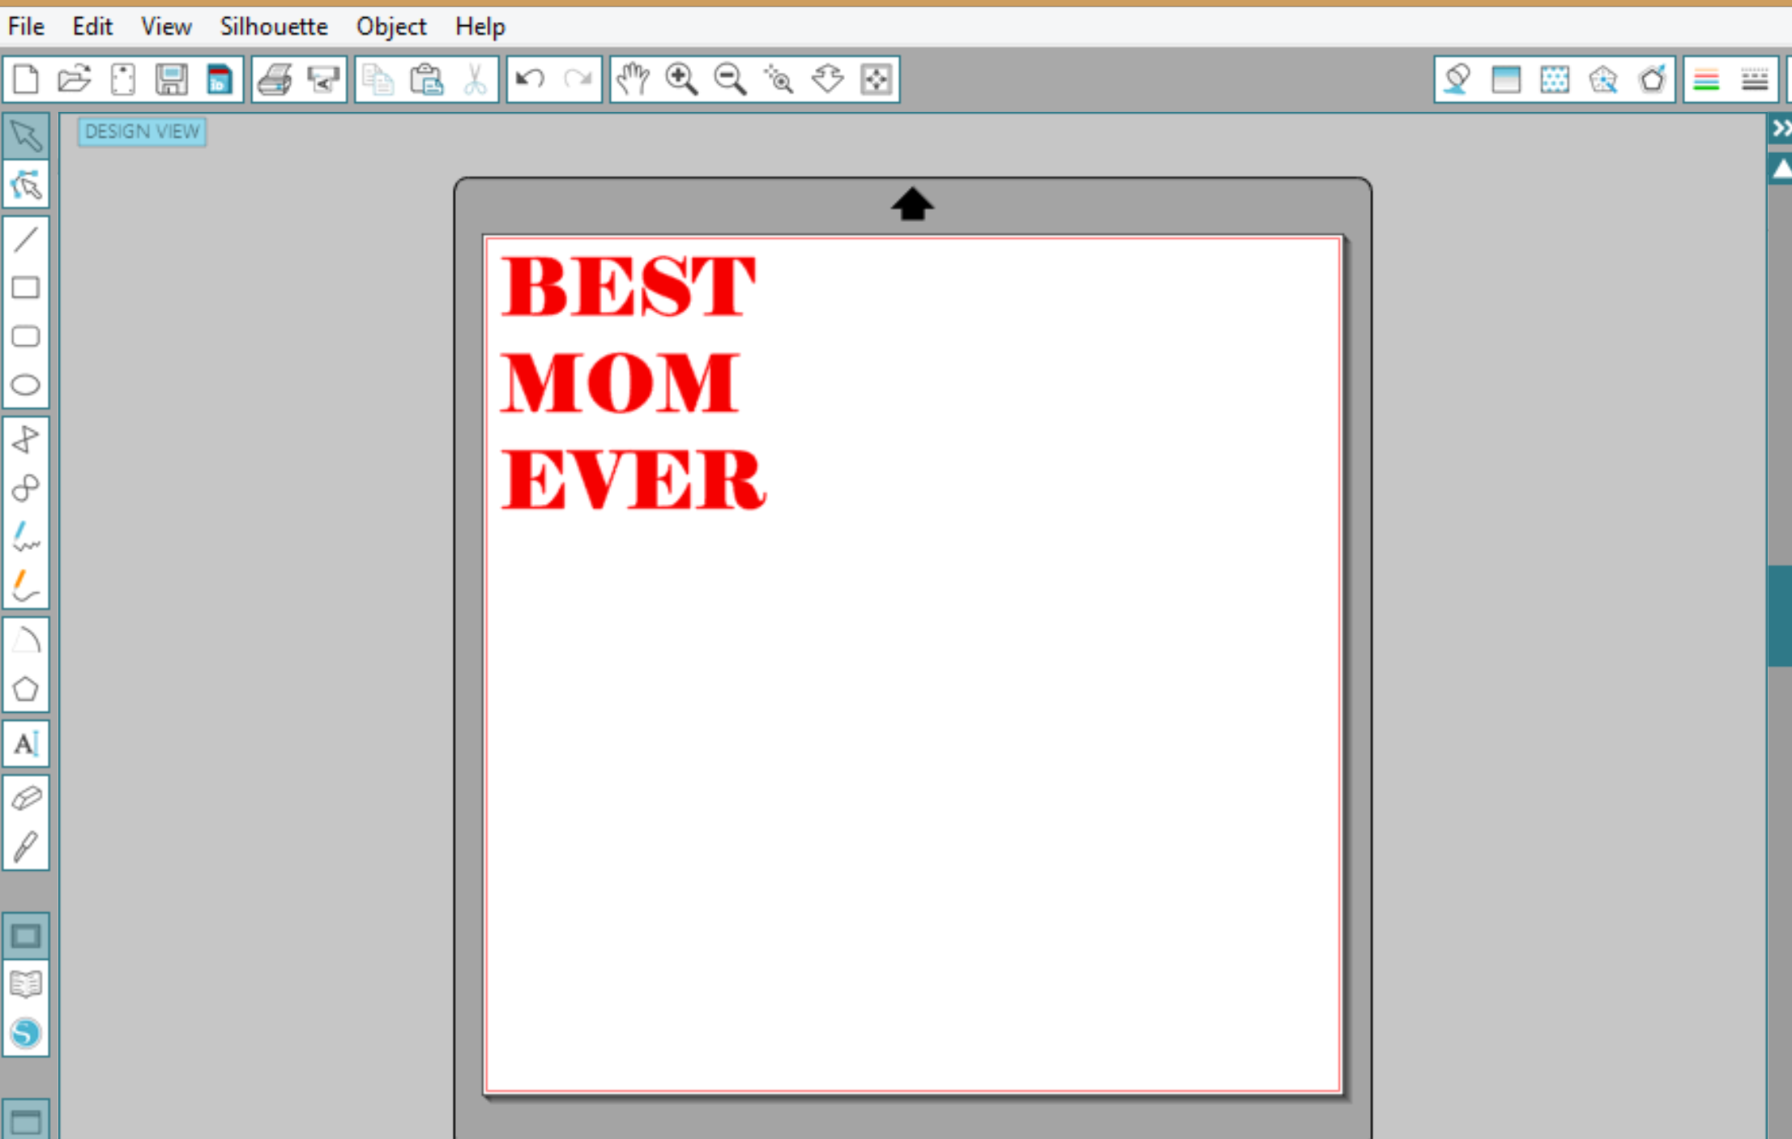Open the Object menu
The width and height of the screenshot is (1792, 1139).
tap(391, 27)
